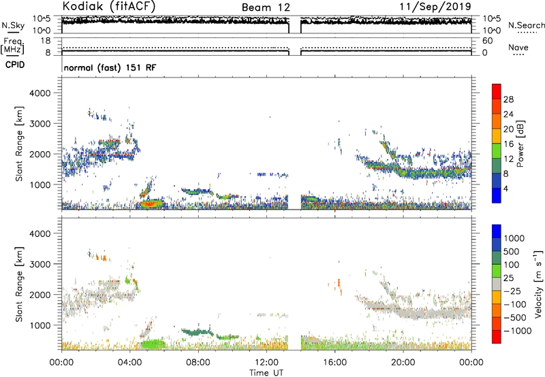The image size is (545, 377).
Task: Click the '04:00' time axis label
Action: [130, 363]
